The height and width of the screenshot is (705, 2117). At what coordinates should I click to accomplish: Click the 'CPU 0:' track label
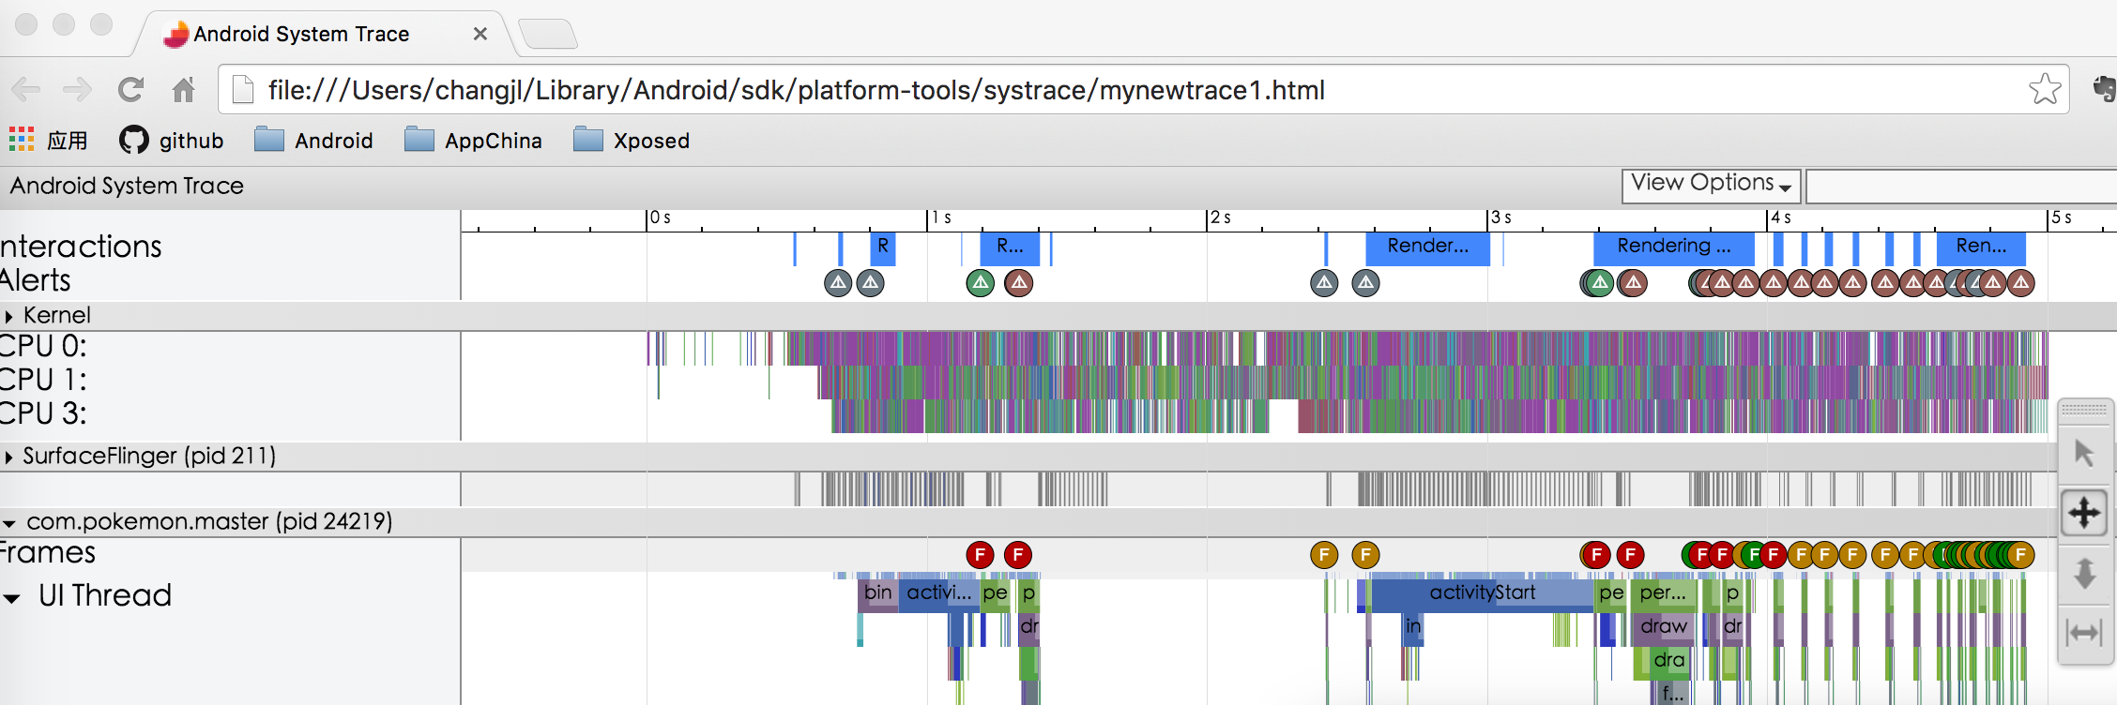tap(43, 347)
